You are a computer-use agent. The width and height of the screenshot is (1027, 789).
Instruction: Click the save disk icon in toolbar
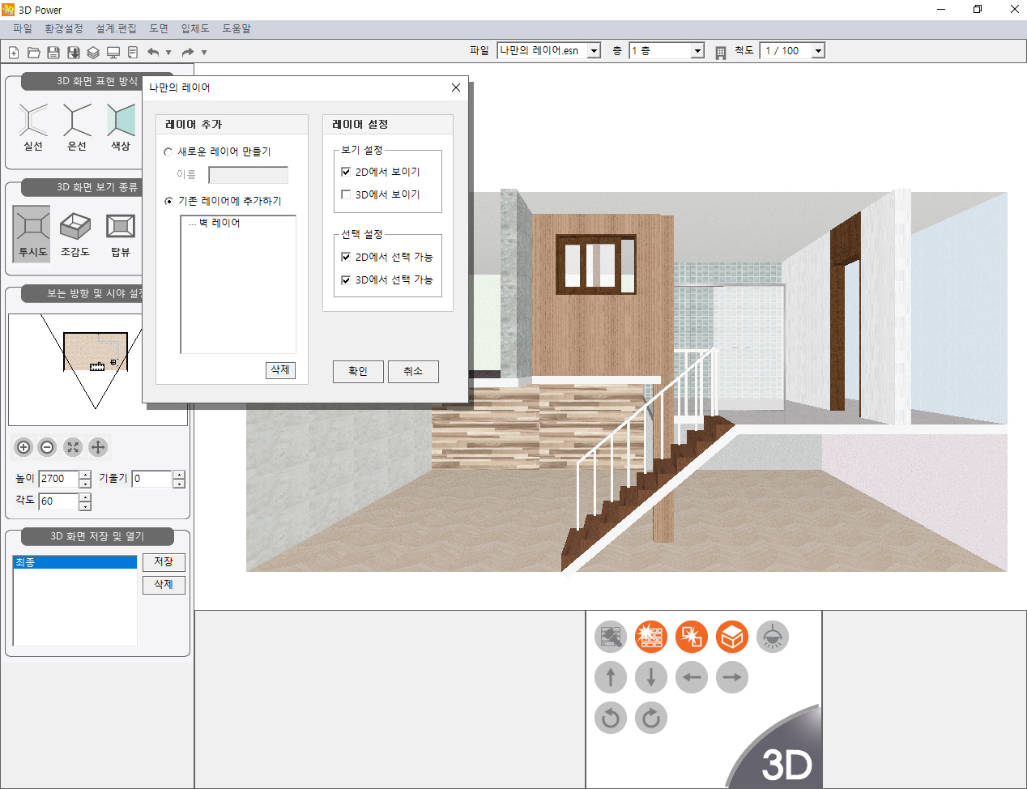click(53, 53)
